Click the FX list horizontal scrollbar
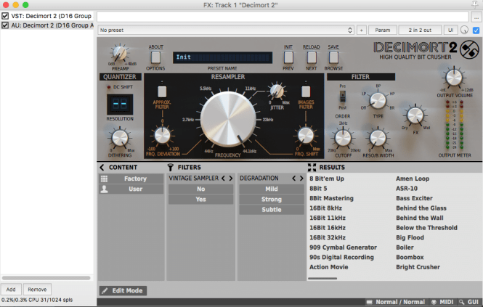Image resolution: width=483 pixels, height=307 pixels. (46, 278)
